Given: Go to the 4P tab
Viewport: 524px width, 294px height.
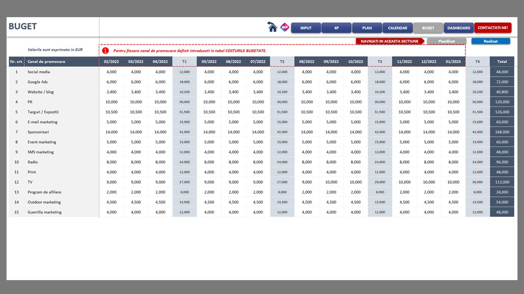Looking at the screenshot, I should pos(336,28).
